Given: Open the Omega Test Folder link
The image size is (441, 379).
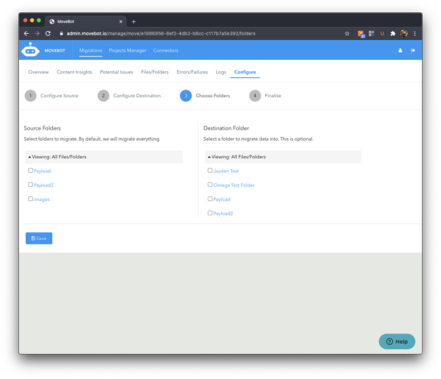Looking at the screenshot, I should (x=233, y=185).
